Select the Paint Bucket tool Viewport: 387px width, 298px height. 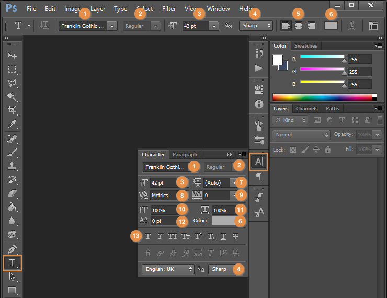coord(12,207)
